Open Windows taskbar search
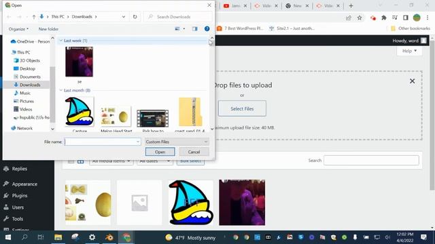 (24, 237)
